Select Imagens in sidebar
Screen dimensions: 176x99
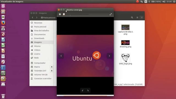click(x=42, y=42)
